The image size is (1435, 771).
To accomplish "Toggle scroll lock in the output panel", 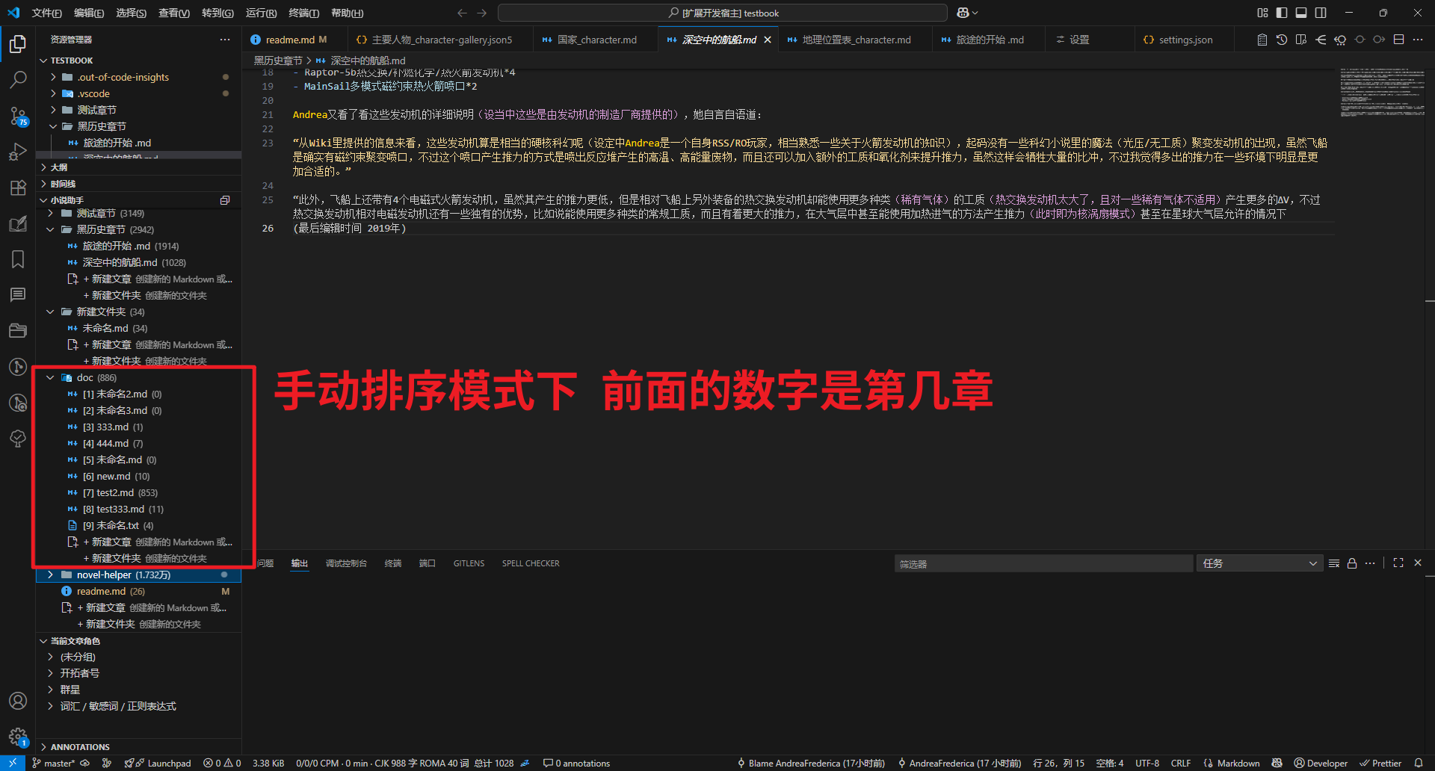I will tap(1351, 563).
